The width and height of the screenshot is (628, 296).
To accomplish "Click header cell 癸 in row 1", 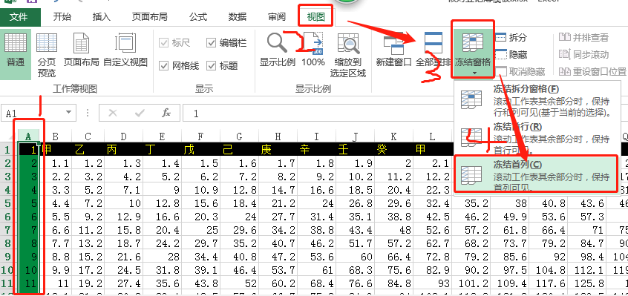I will point(393,150).
